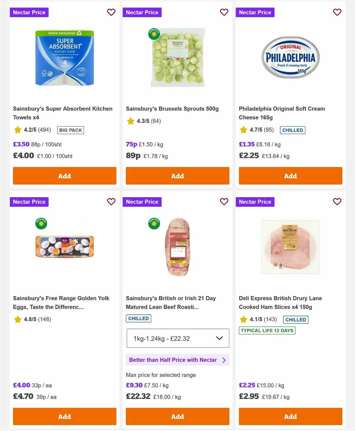The width and height of the screenshot is (355, 431).
Task: Click the star icon next to eggs 4.8/5 rating
Action: point(17,319)
